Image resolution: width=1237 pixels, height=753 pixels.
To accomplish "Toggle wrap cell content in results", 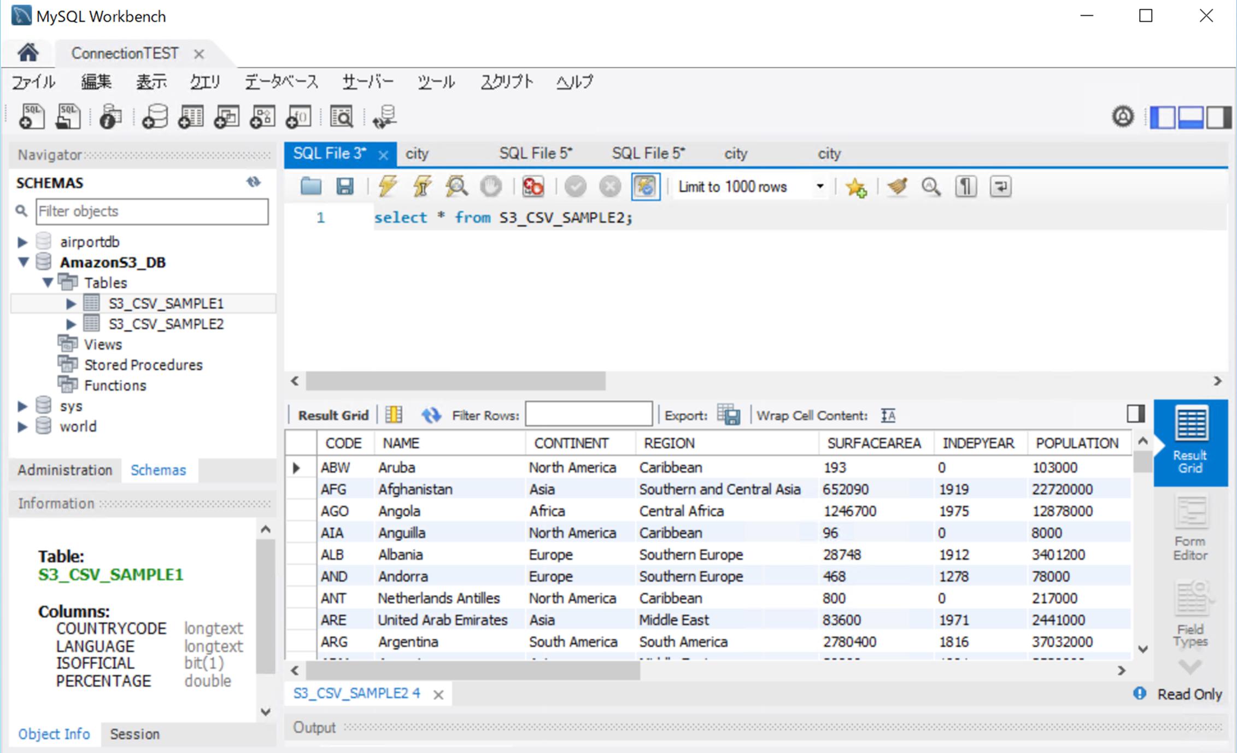I will point(888,415).
